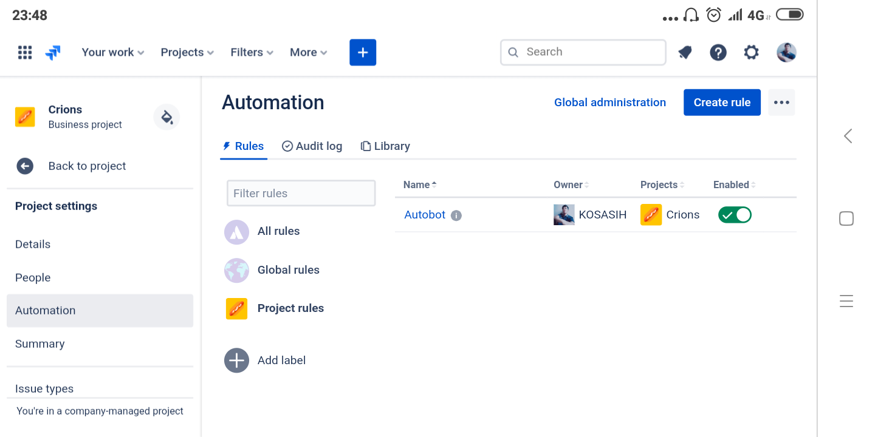This screenshot has height=437, width=875.
Task: Open the settings gear icon
Action: coord(752,53)
